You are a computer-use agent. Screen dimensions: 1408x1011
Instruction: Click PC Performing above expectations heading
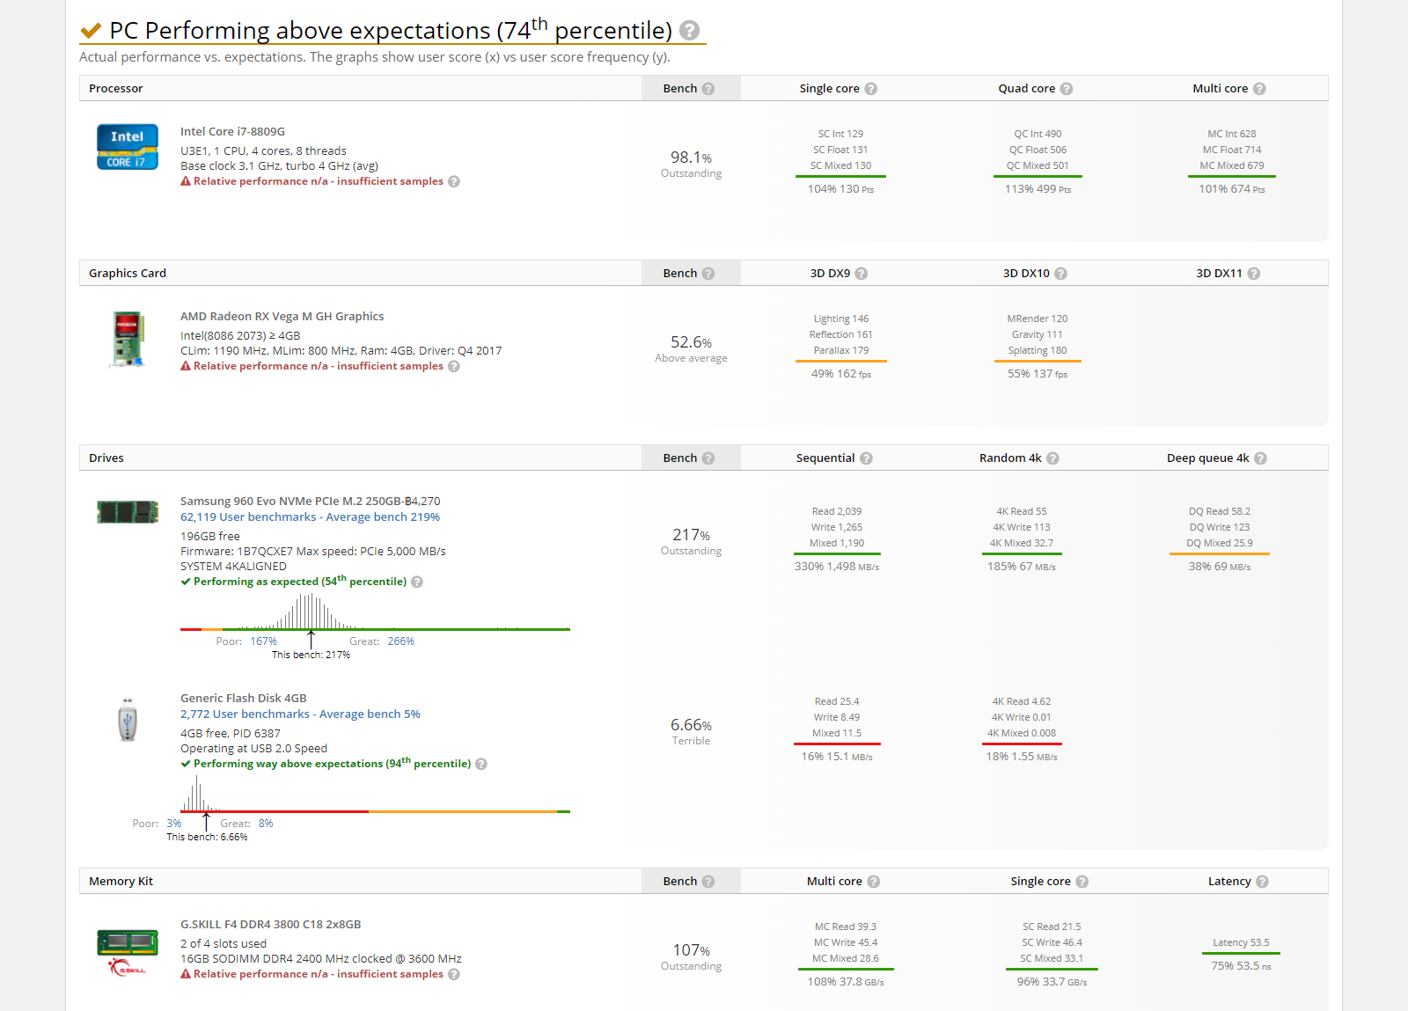391,31
